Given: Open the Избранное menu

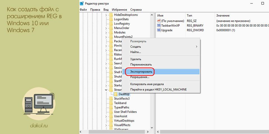Looking at the screenshot, I should pos(119,9).
